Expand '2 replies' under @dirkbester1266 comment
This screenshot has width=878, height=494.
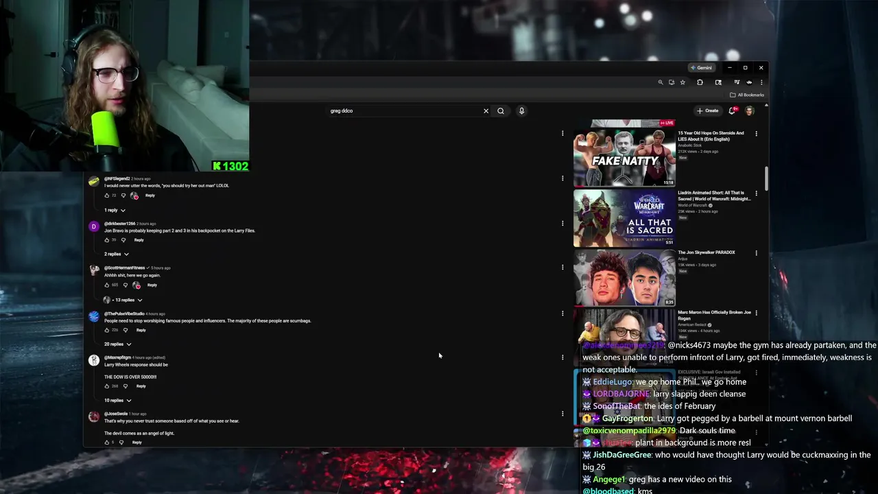point(117,254)
